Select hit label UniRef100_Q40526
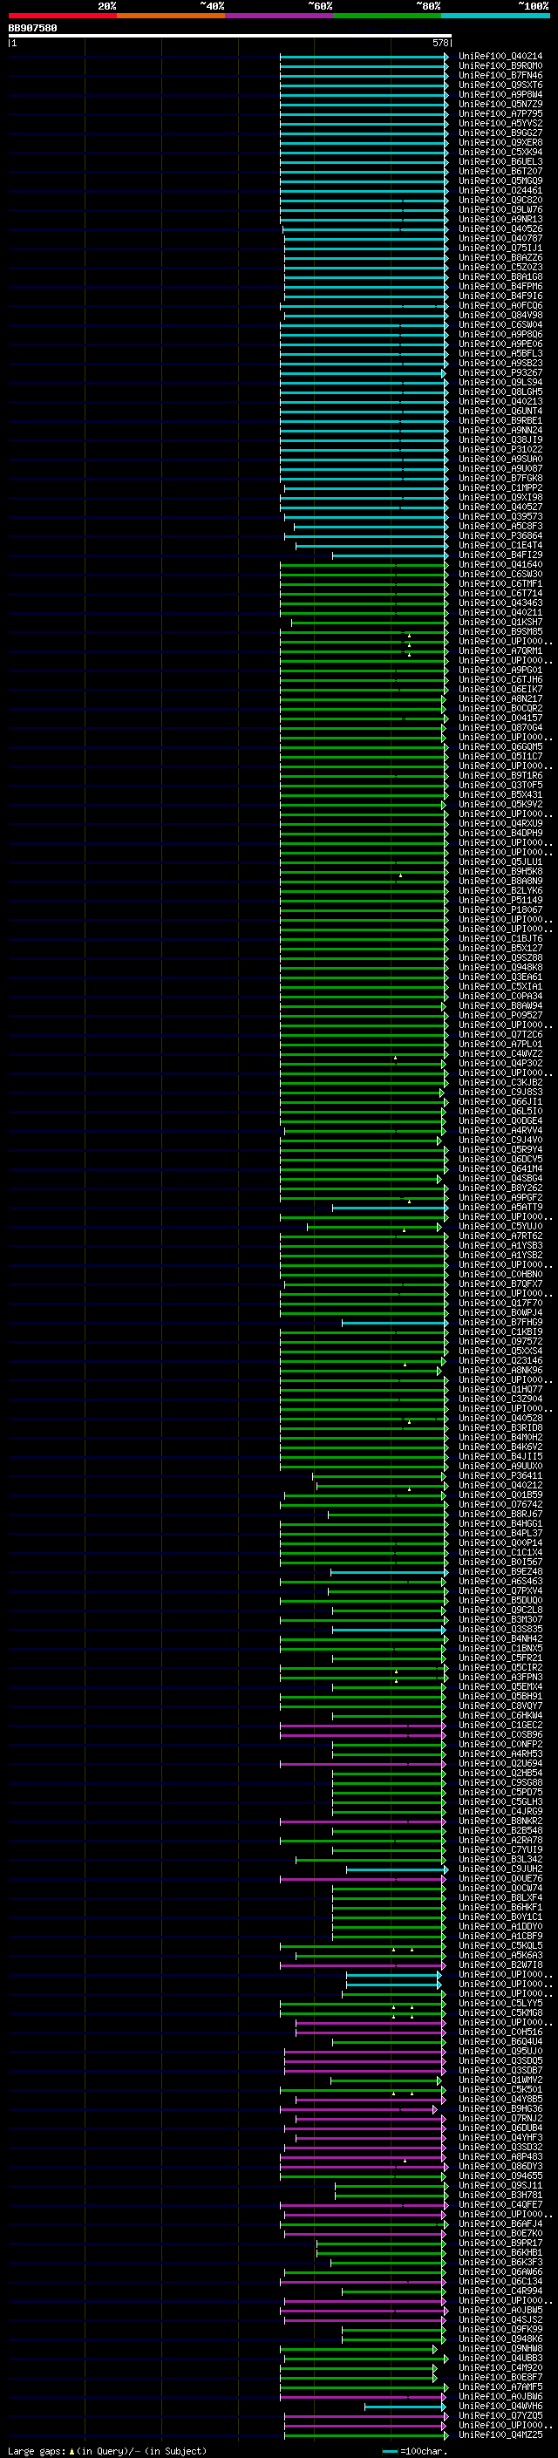558x2458 pixels. coord(500,229)
